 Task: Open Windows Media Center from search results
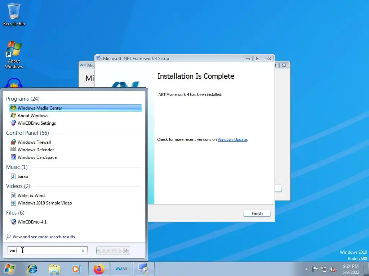point(75,108)
